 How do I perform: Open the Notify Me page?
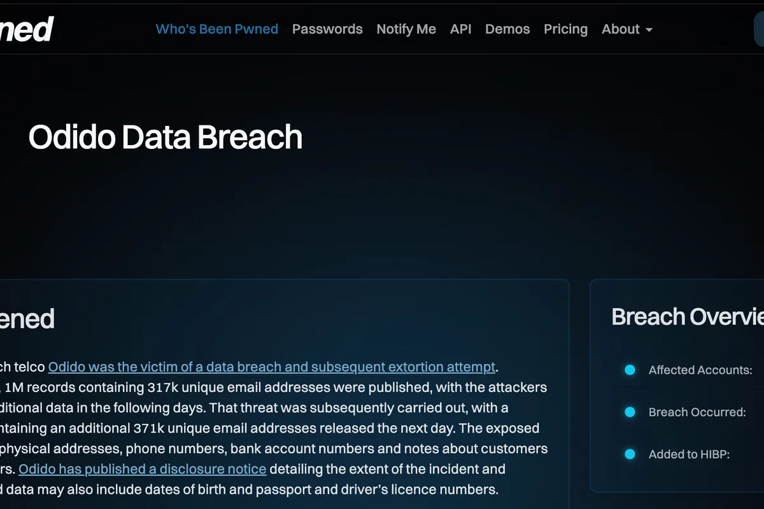point(406,29)
